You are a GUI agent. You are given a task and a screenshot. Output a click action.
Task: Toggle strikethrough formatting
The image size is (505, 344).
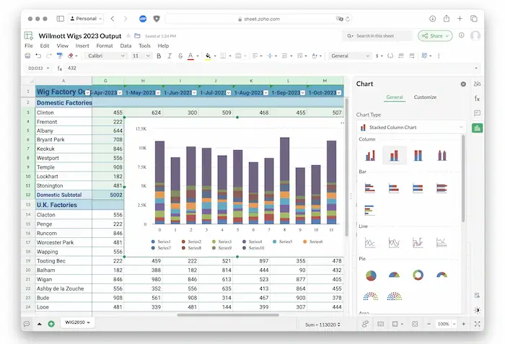[180, 56]
